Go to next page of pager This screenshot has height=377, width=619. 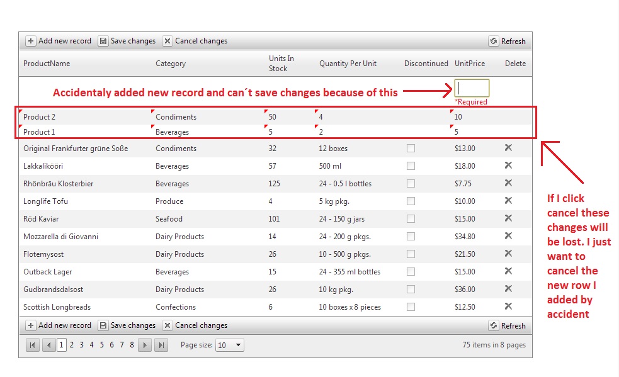point(145,345)
